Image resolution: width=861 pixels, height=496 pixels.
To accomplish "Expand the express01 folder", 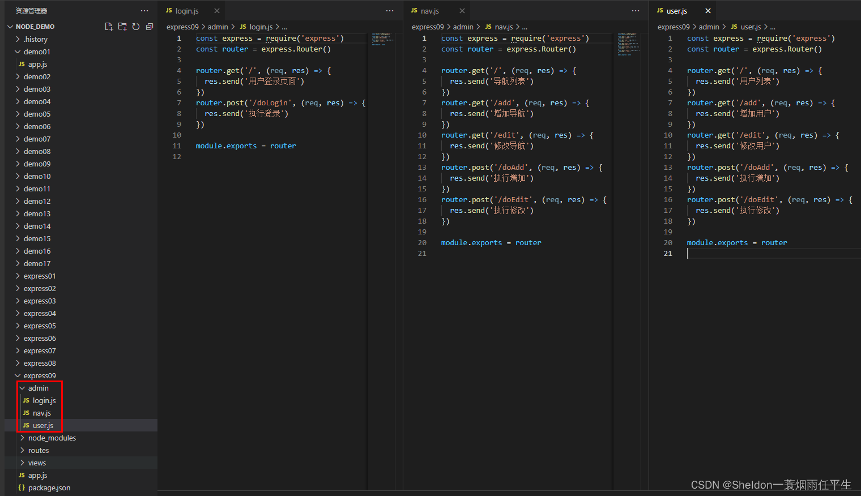I will pos(81,276).
